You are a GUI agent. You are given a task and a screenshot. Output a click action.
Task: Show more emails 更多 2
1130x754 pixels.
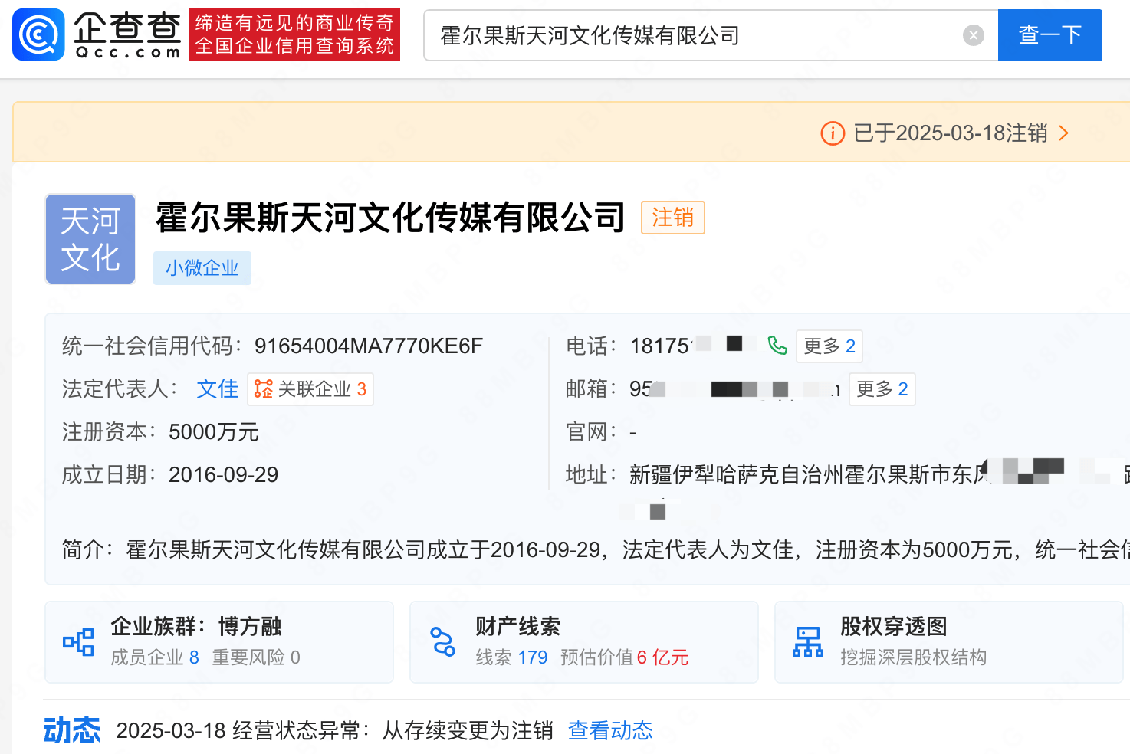882,389
